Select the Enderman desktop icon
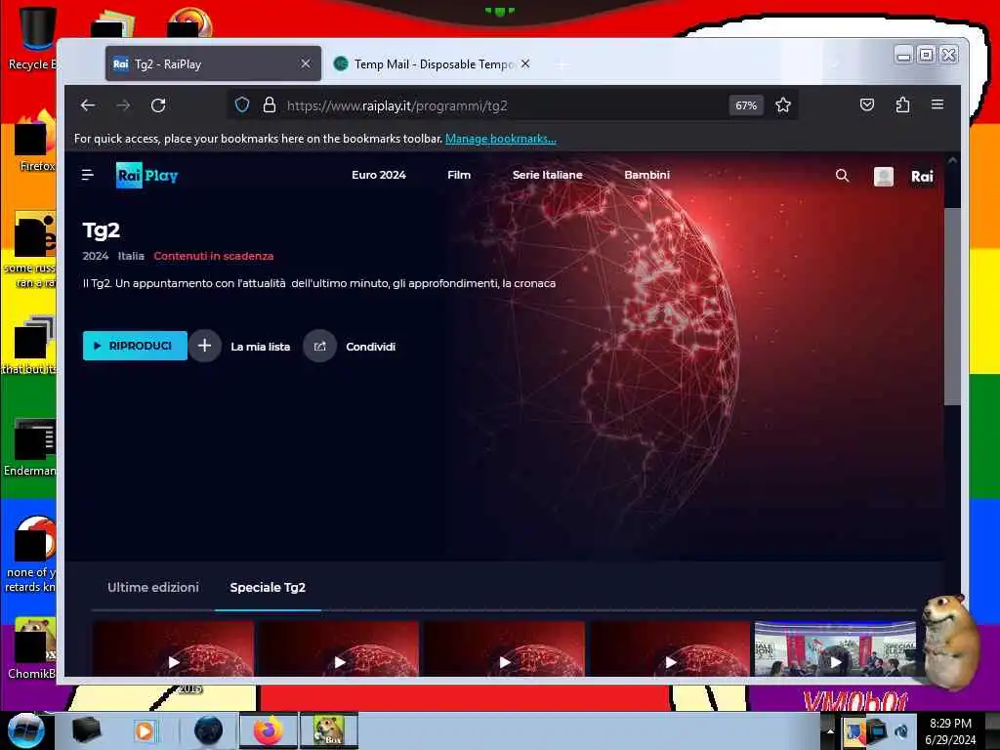Image resolution: width=1000 pixels, height=750 pixels. pyautogui.click(x=30, y=446)
